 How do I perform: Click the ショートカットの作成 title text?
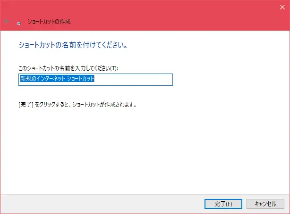[x=49, y=22]
